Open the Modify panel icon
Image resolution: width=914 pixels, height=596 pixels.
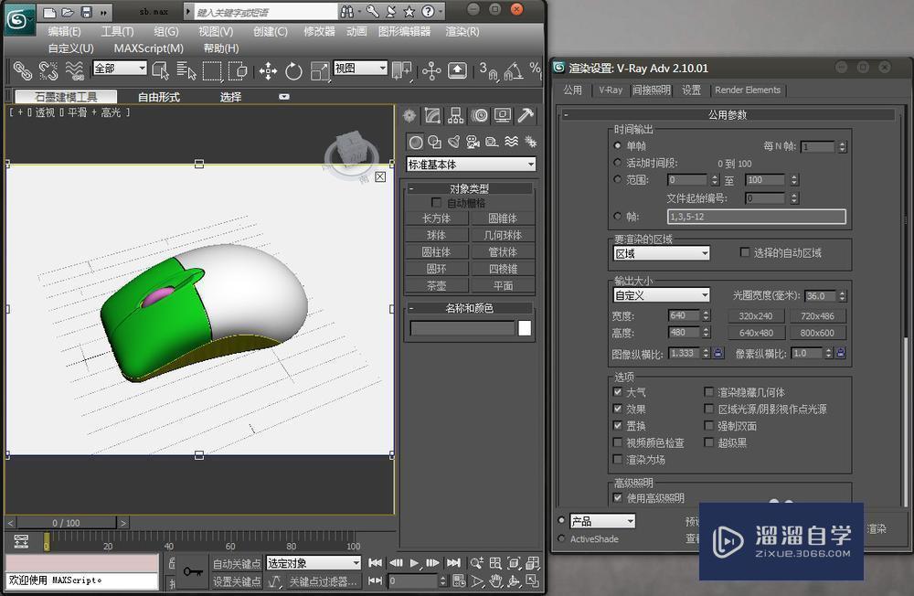(431, 115)
